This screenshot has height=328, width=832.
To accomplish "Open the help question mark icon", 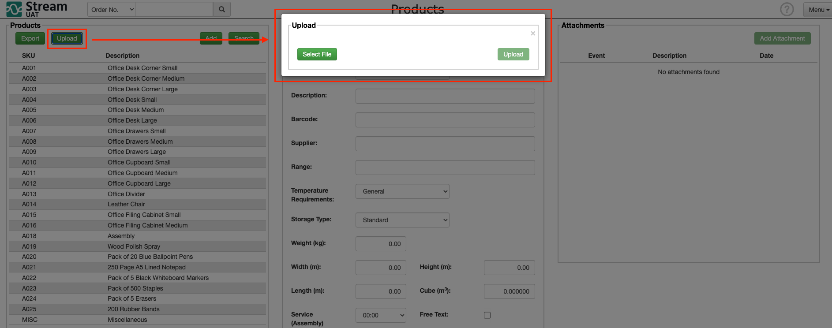I will 787,9.
